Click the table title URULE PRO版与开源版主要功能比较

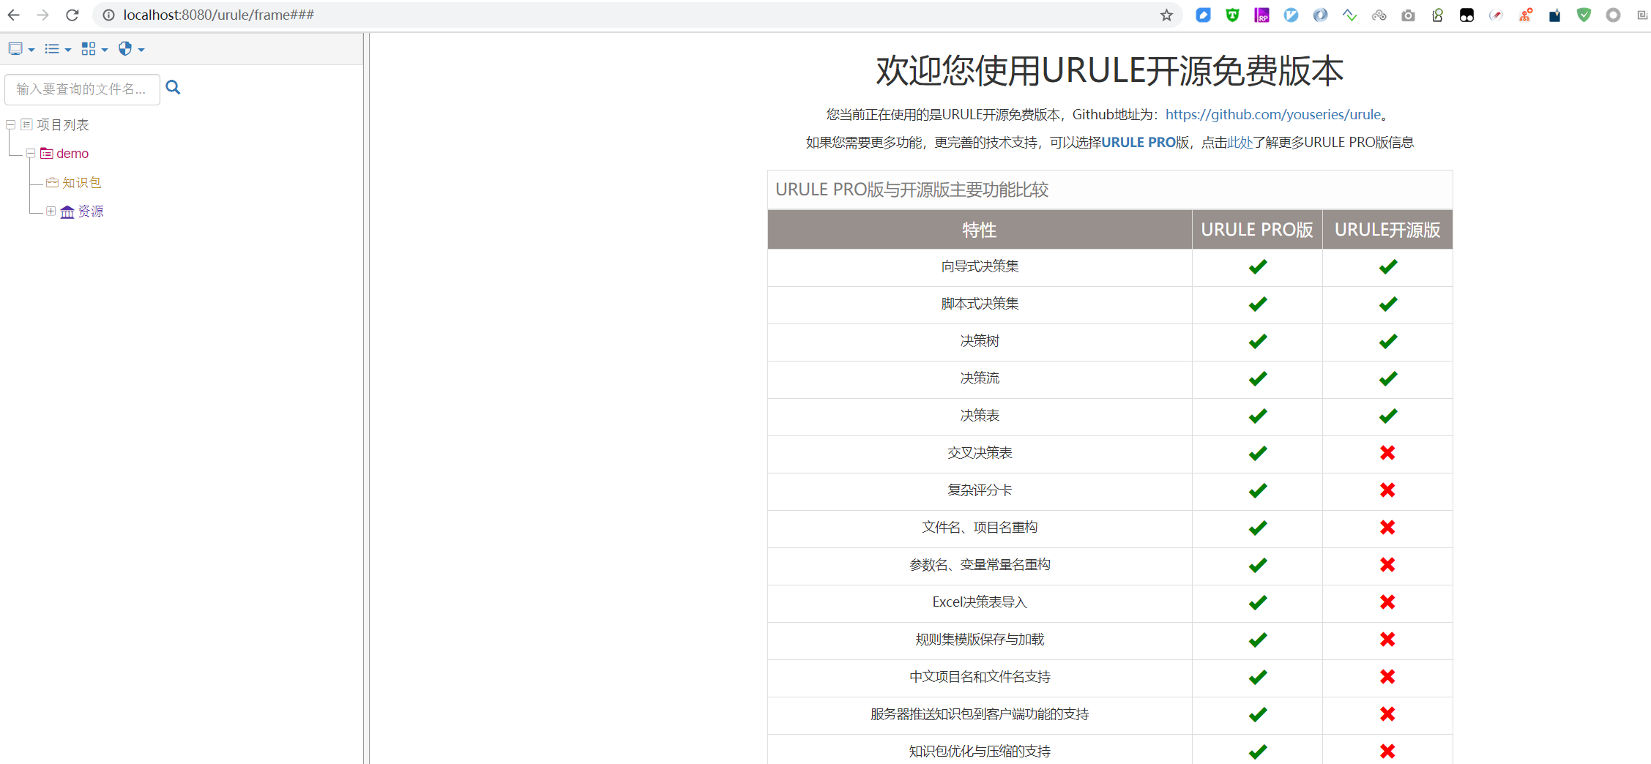912,190
